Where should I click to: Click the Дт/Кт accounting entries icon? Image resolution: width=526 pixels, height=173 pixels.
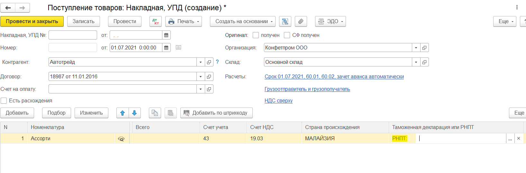tap(156, 22)
